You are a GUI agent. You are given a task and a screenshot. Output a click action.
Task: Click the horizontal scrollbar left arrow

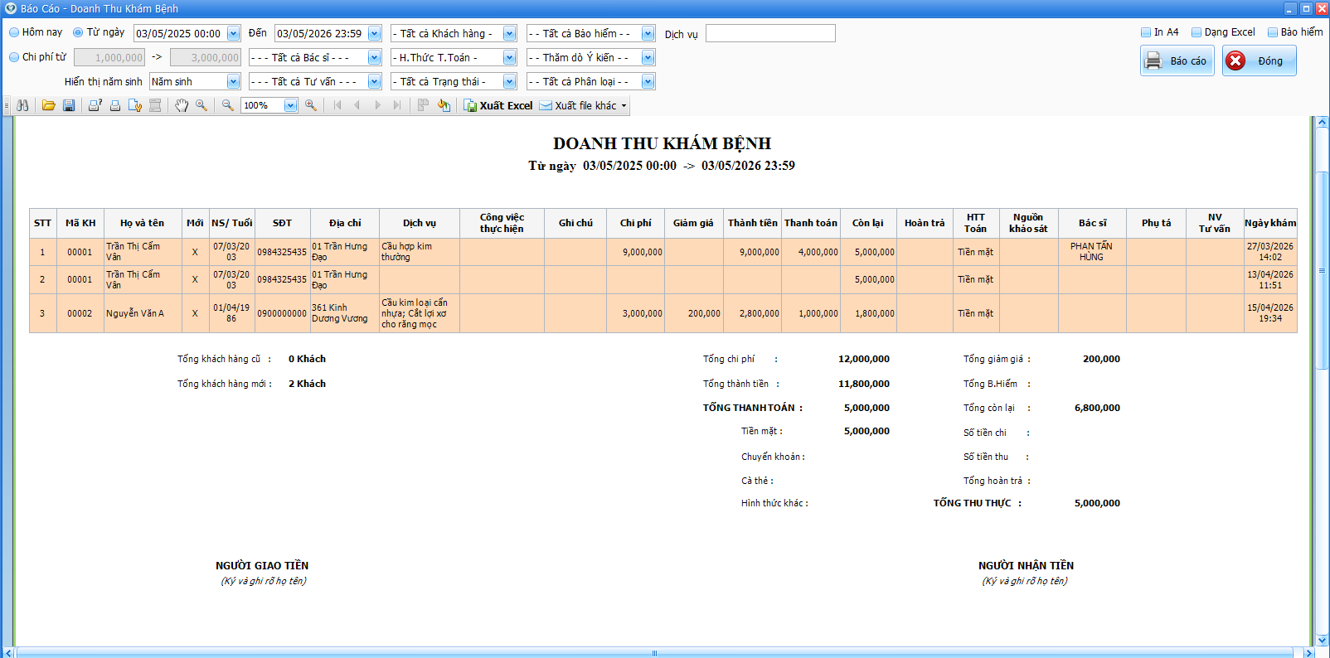(x=8, y=653)
